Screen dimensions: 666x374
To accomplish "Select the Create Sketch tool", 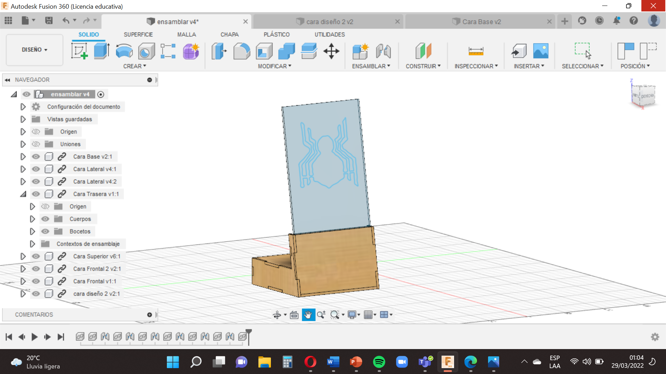I will pos(79,51).
